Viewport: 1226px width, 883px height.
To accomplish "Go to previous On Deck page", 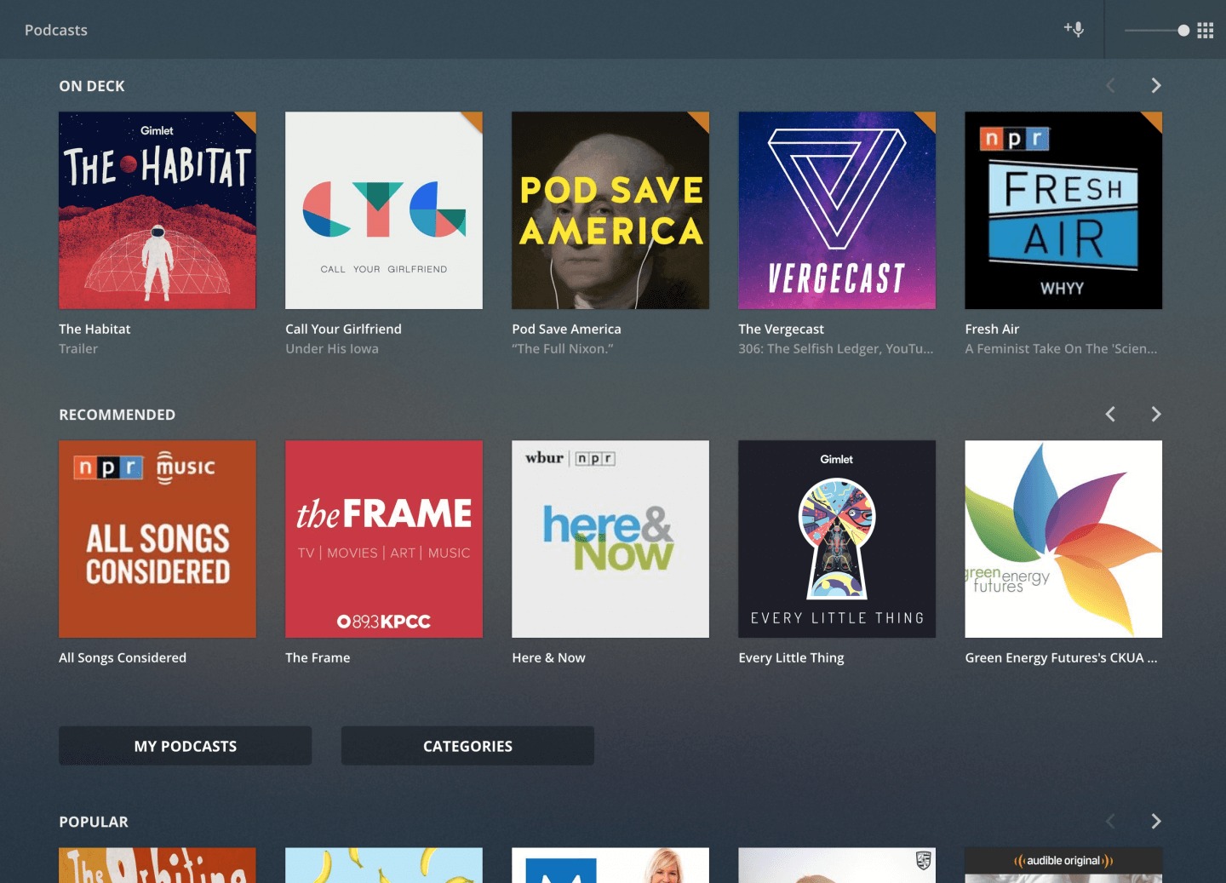I will [1110, 86].
